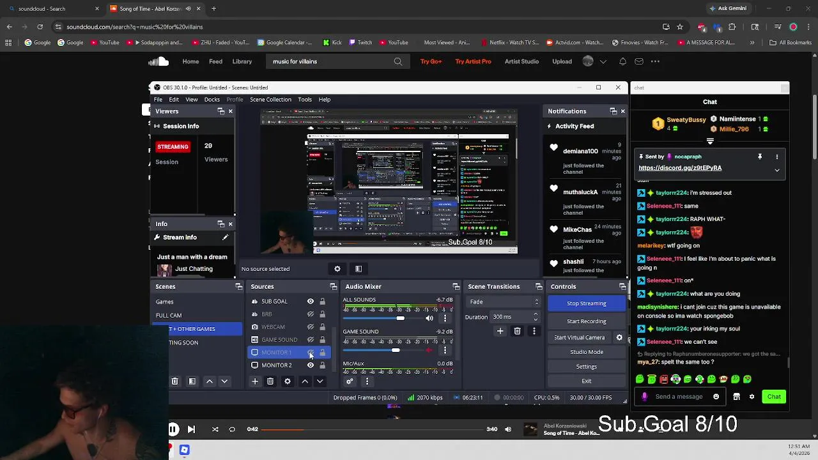Expand pinned discord message chevron
818x460 pixels.
pyautogui.click(x=777, y=170)
